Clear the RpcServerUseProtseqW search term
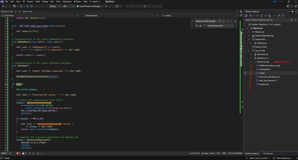 click(x=219, y=21)
